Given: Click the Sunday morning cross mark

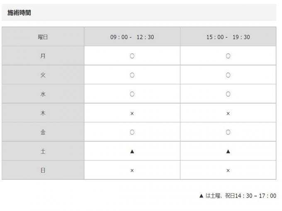Looking at the screenshot, I should pyautogui.click(x=132, y=170).
